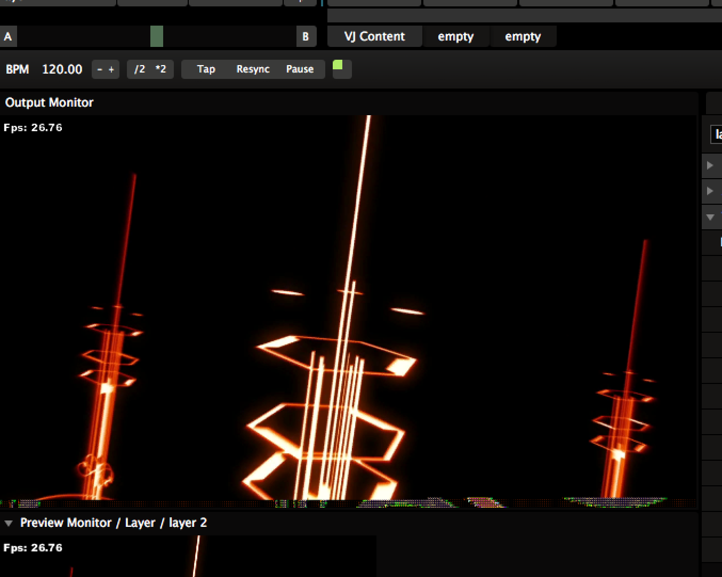Increase BPM with the plus button
The height and width of the screenshot is (577, 722).
click(x=111, y=69)
